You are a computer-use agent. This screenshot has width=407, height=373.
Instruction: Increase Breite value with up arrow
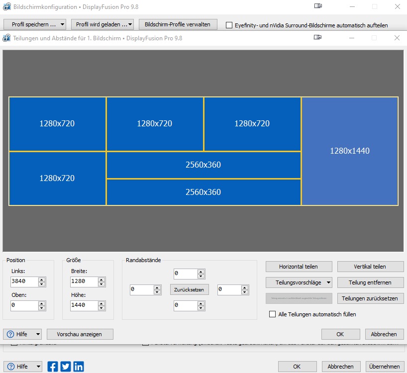point(102,280)
